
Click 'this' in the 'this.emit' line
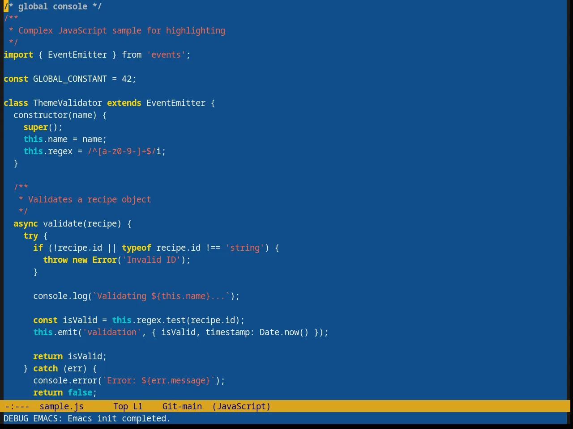[43, 332]
